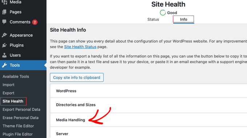
Task: Click the green Good status circle
Action: click(163, 13)
